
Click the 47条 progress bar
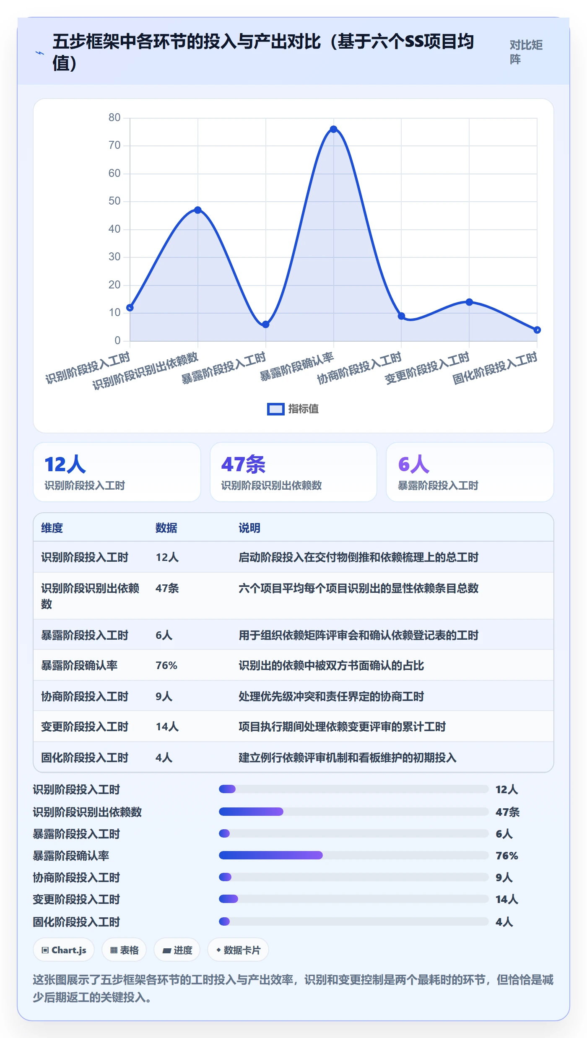353,812
